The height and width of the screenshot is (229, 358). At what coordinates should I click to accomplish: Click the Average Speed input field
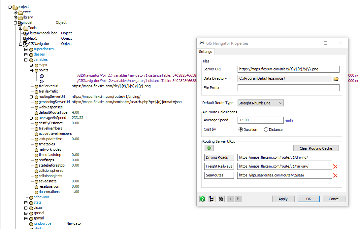[260, 120]
